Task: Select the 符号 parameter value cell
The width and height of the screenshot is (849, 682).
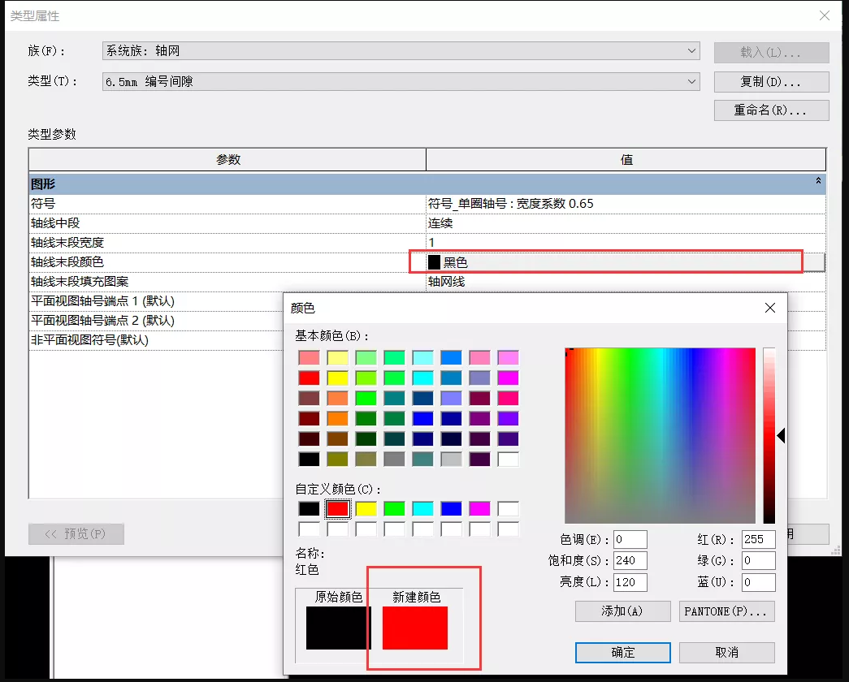Action: 626,204
